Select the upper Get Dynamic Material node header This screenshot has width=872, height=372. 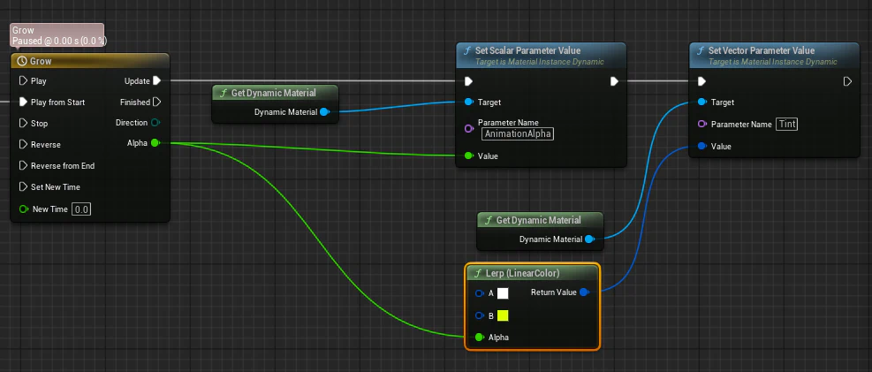tap(276, 93)
